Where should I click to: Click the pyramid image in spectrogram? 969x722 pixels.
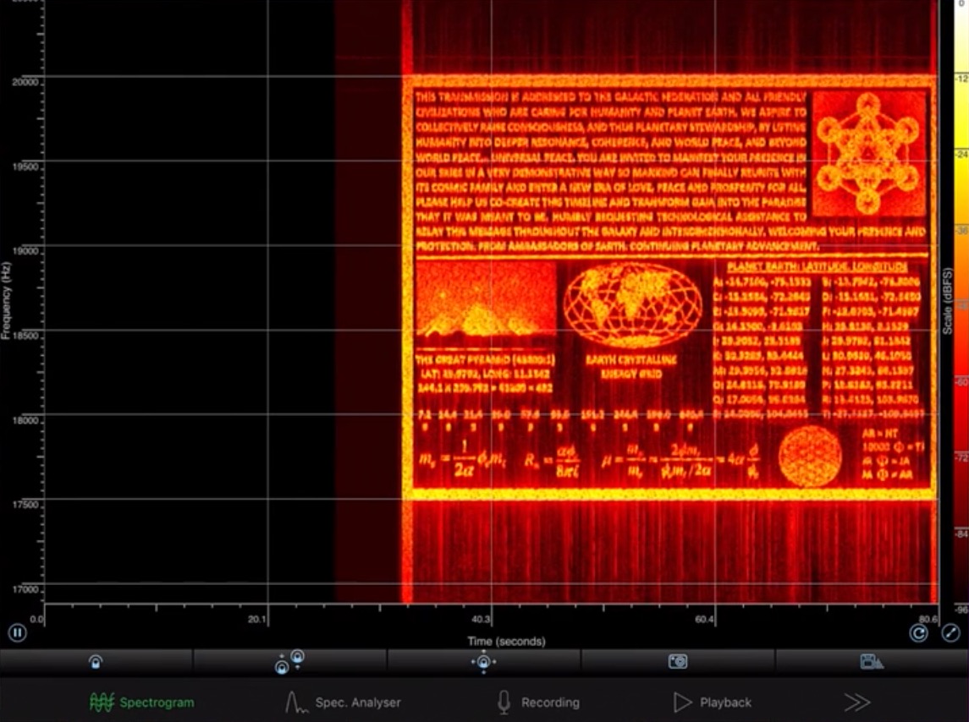[485, 301]
